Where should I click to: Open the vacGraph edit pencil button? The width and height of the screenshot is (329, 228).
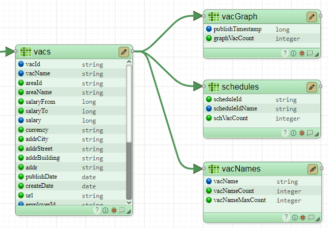click(312, 17)
